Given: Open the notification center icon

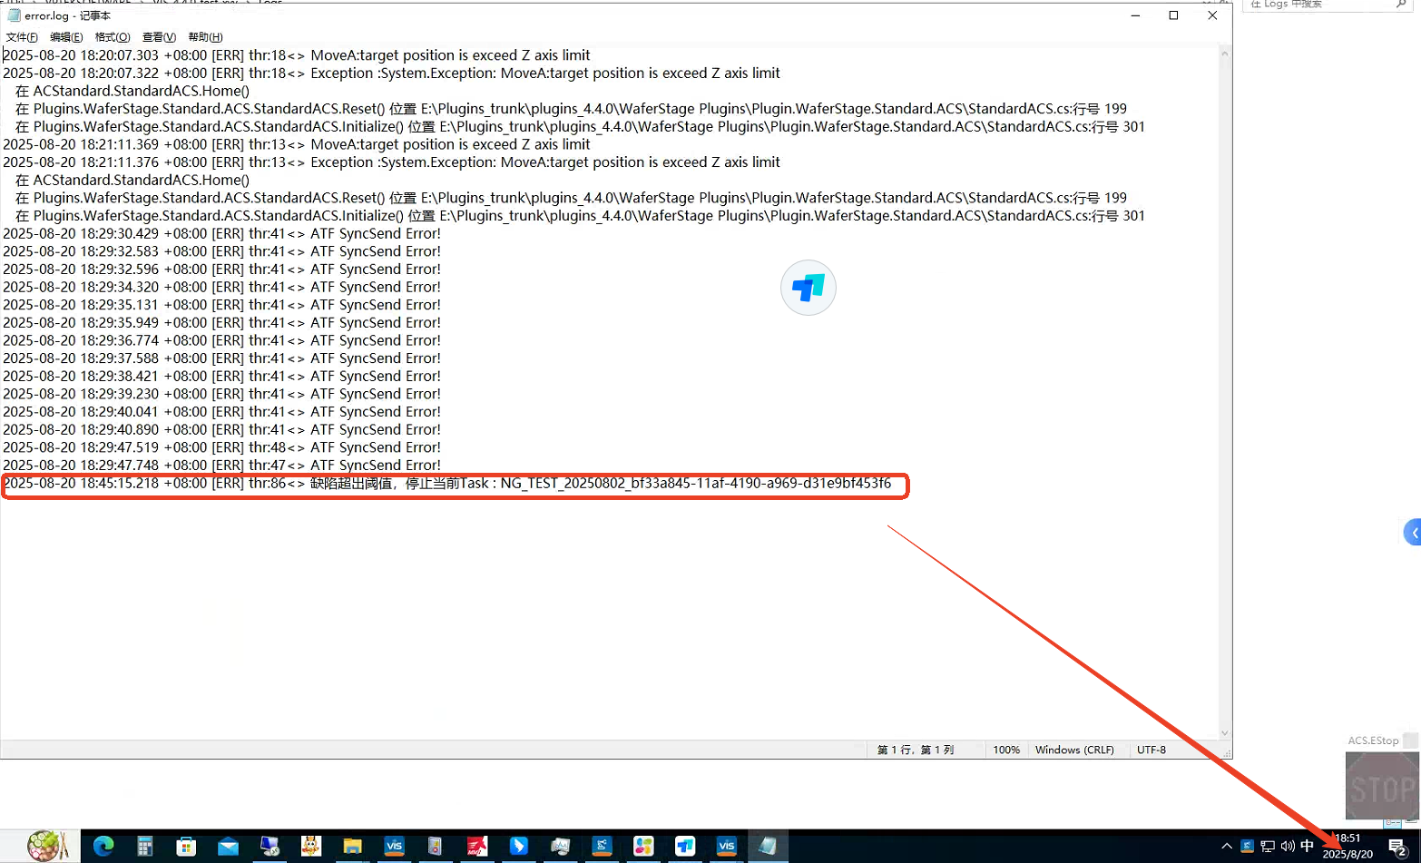Looking at the screenshot, I should pos(1397,847).
